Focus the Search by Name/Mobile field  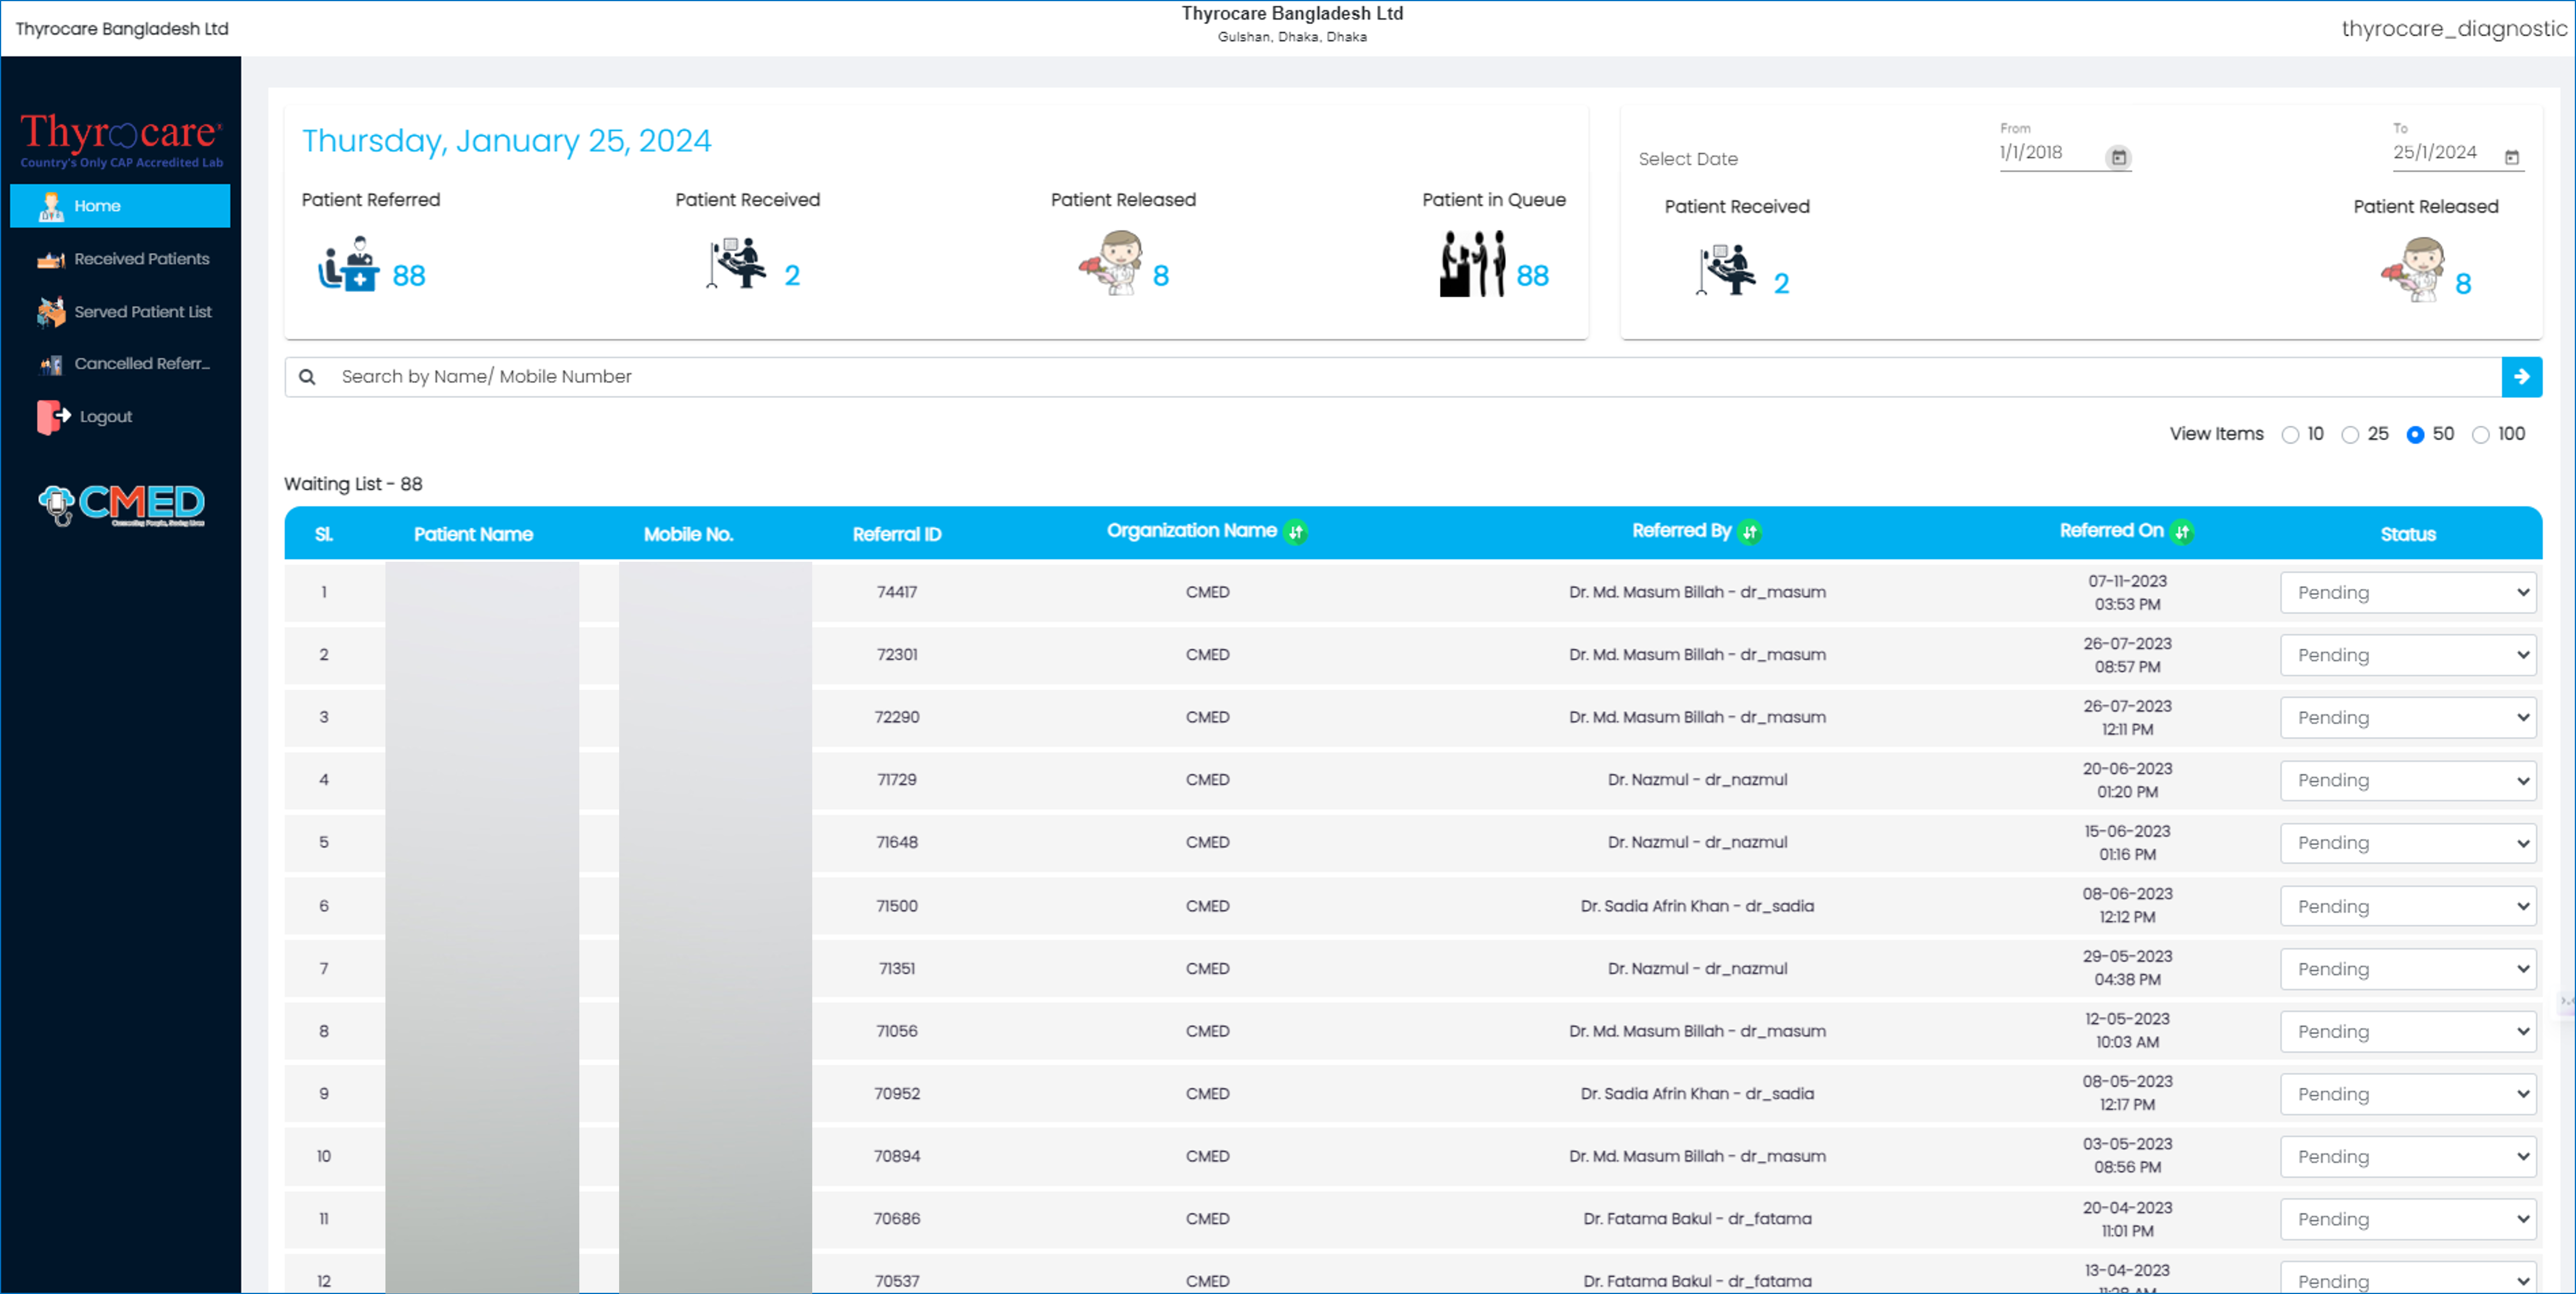tap(1400, 377)
